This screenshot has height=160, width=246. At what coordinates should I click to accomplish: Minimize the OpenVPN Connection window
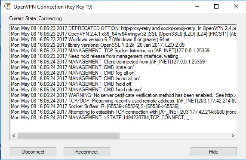click(197, 6)
